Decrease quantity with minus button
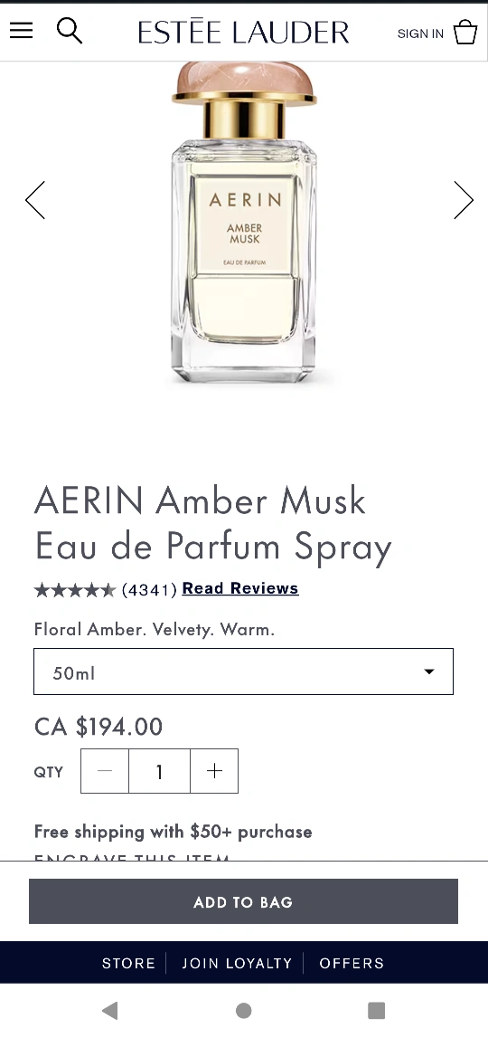This screenshot has width=488, height=1038. pyautogui.click(x=105, y=770)
